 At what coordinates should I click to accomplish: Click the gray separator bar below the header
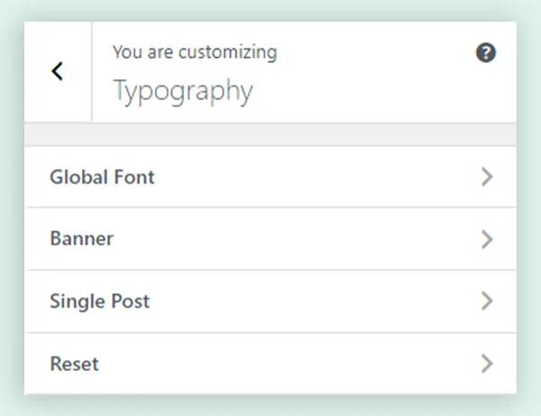pos(270,134)
